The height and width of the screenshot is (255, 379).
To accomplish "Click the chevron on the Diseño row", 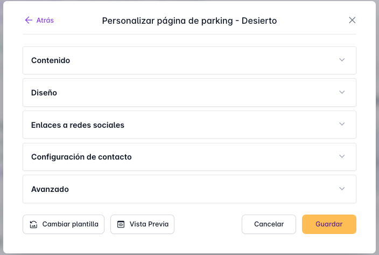I will 342,92.
